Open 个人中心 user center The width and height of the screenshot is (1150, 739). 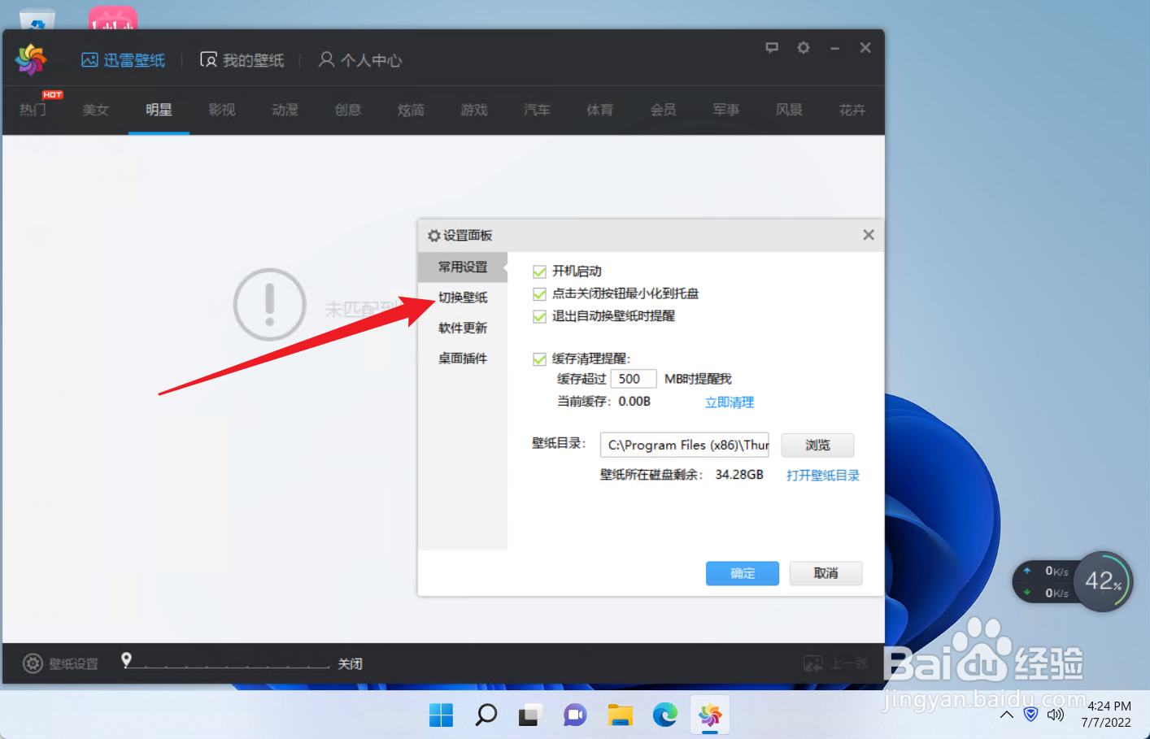click(360, 60)
